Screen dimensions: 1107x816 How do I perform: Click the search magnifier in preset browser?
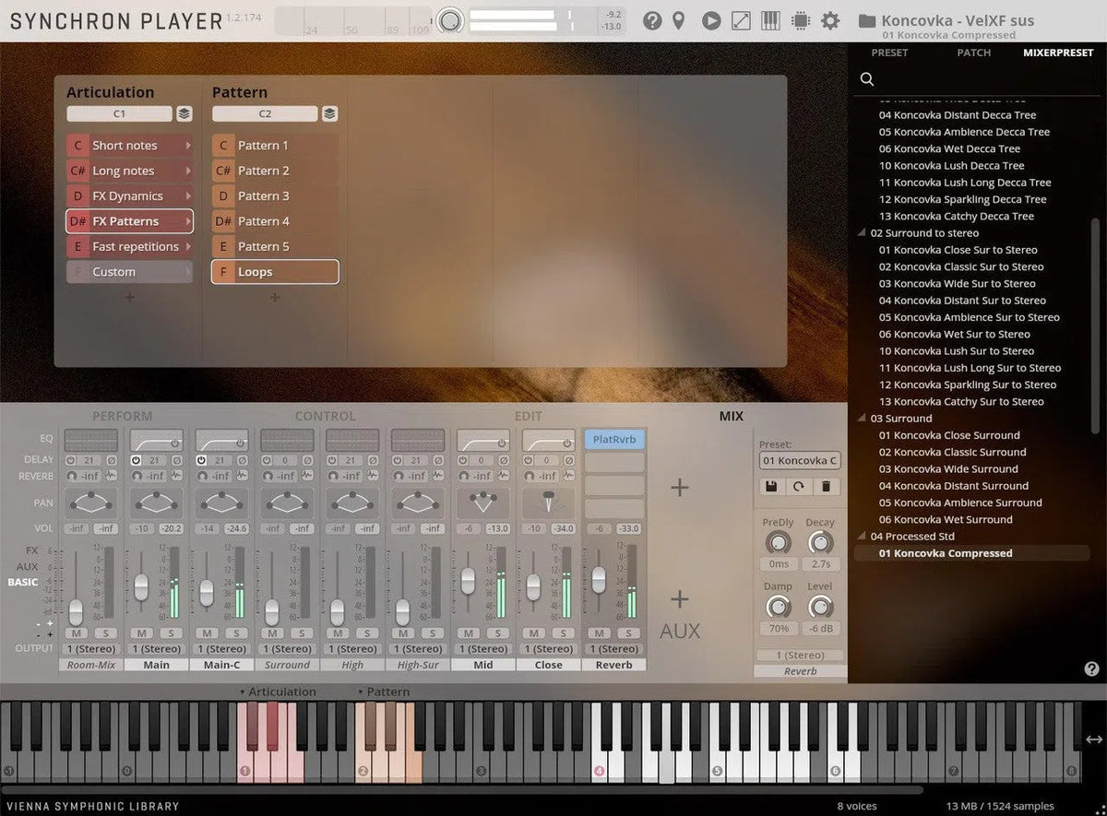pos(867,79)
